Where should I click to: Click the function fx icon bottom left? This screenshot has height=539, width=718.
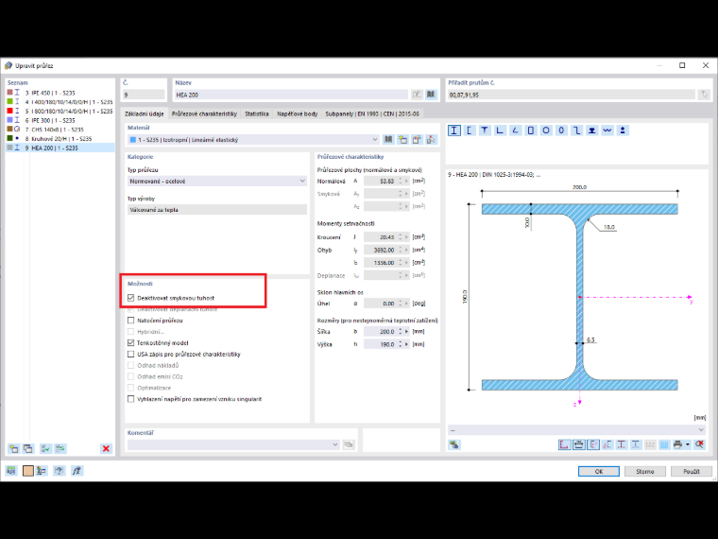pos(77,471)
